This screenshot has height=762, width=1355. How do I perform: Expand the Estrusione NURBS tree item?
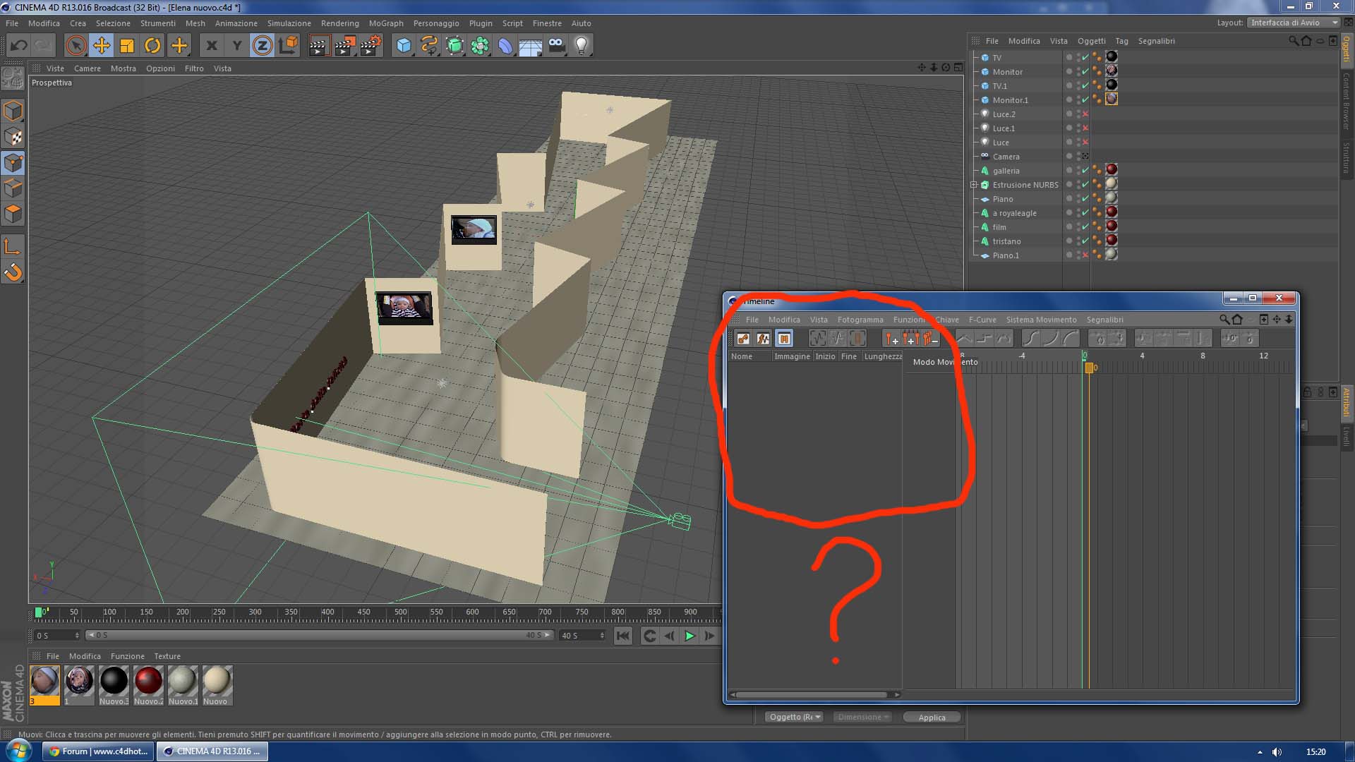(x=974, y=185)
